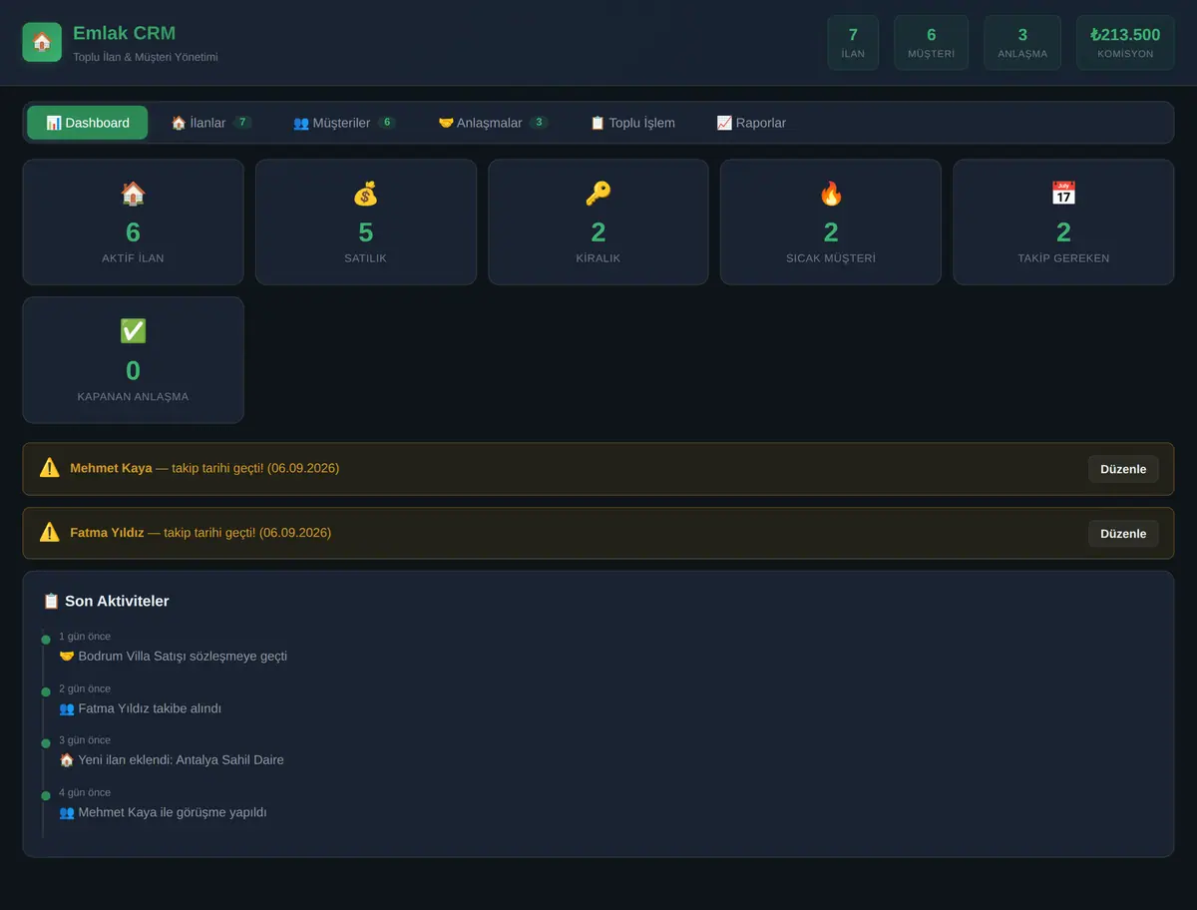Click the house icon on Aktif İlan card
1197x910 pixels.
pos(133,194)
